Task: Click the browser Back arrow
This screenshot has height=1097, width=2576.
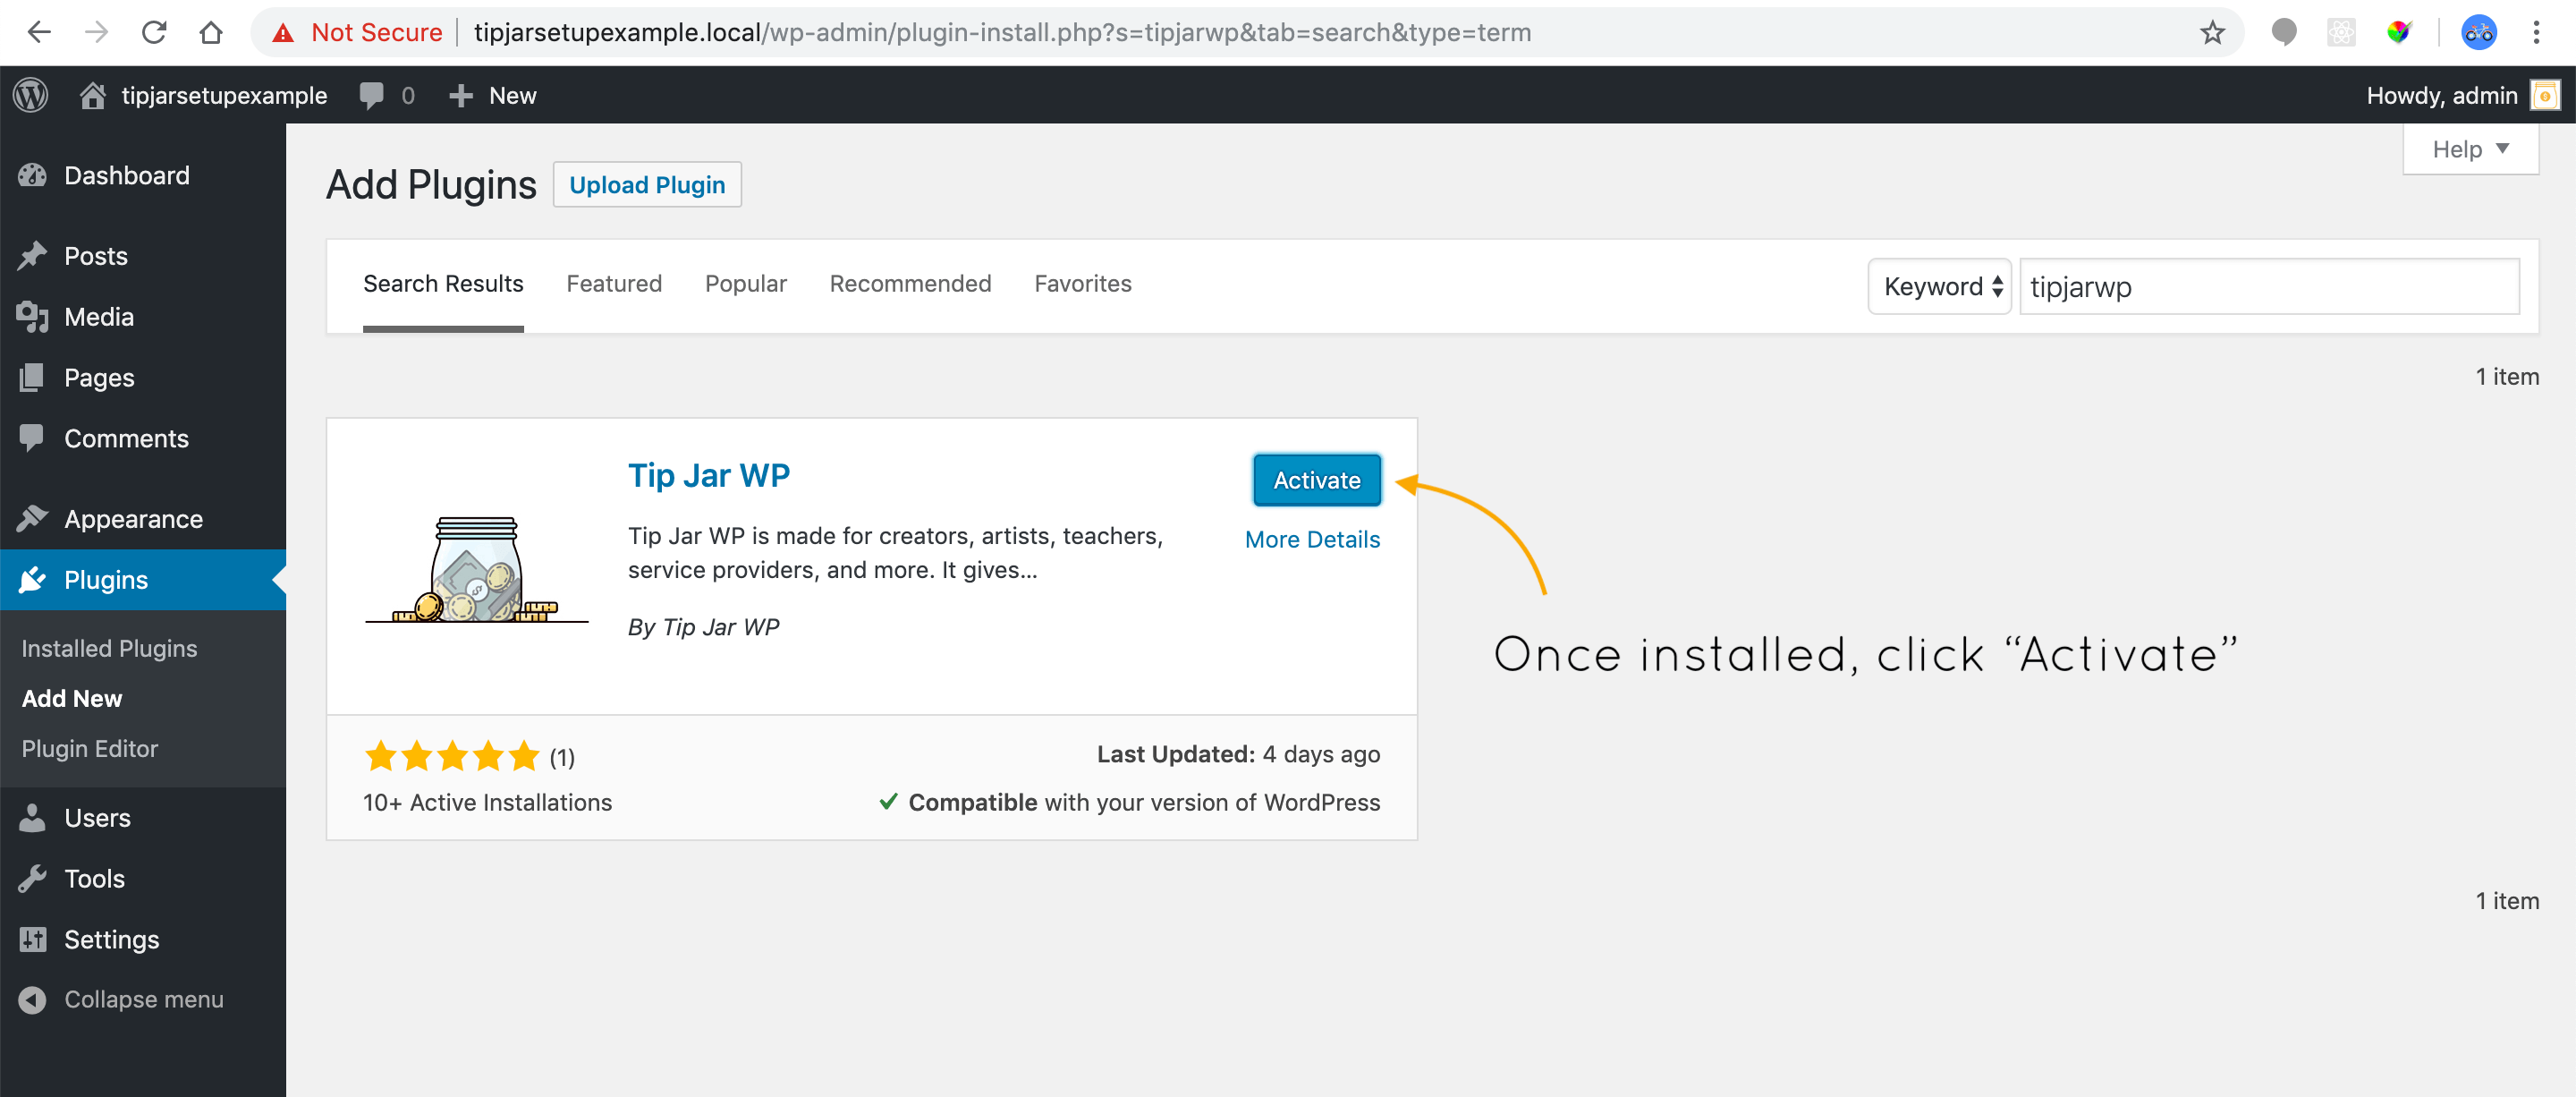Action: point(39,32)
